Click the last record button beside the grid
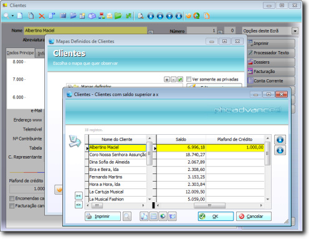This screenshot has width=309, height=239. tap(280, 150)
